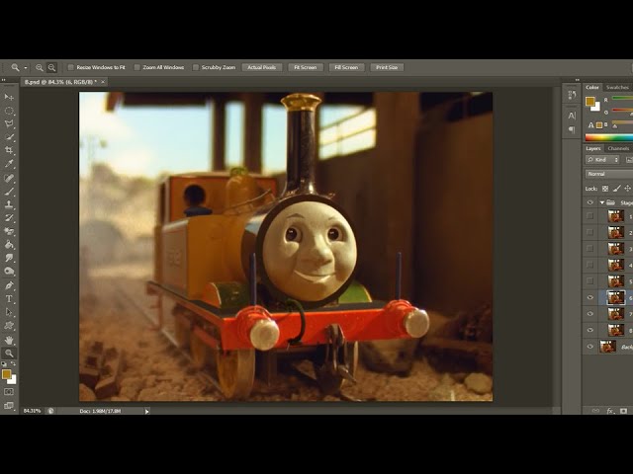The image size is (633, 474).
Task: Select the Zoom tool in the toolbox
Action: (x=9, y=354)
